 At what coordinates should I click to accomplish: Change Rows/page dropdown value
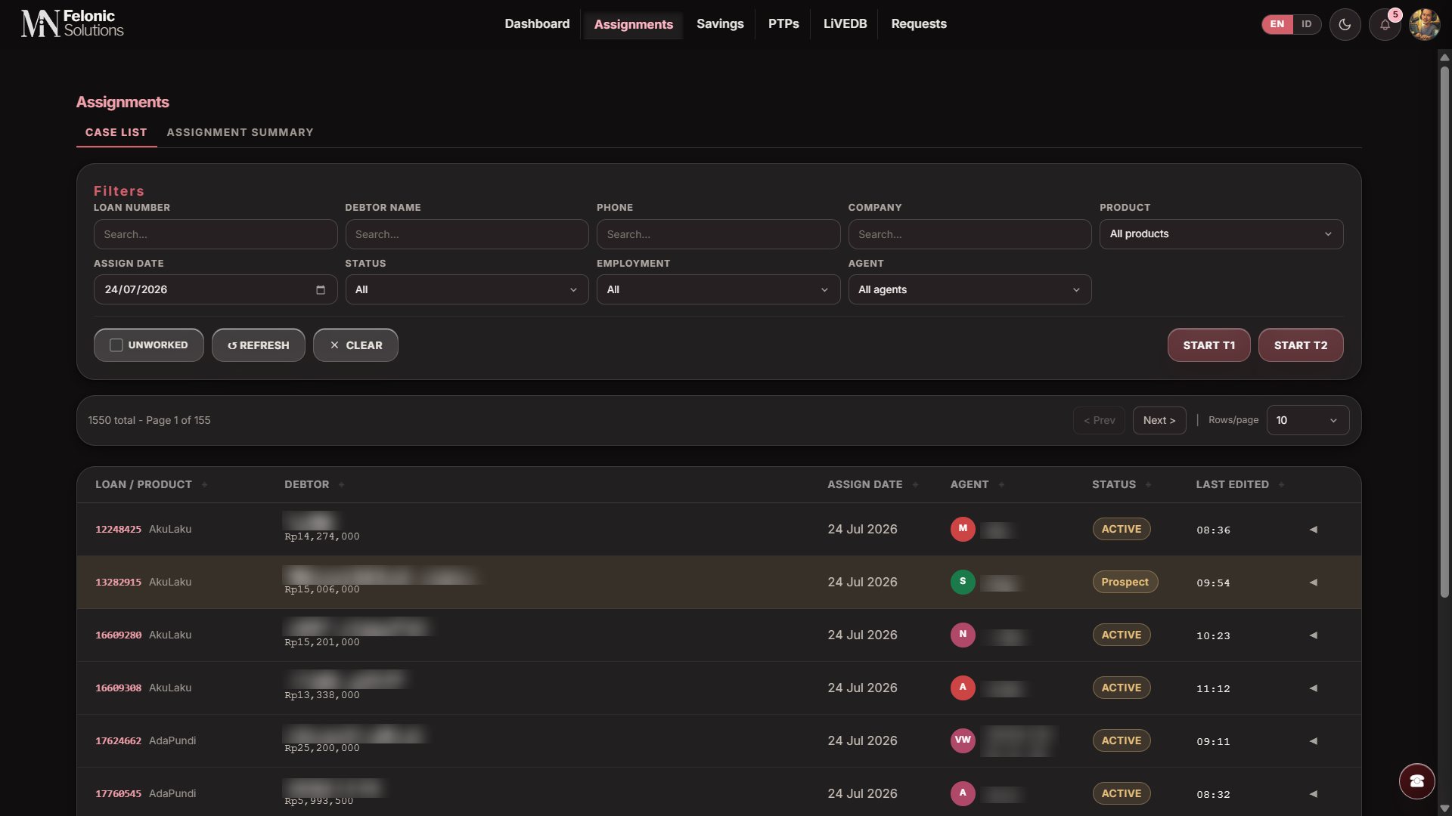[1307, 420]
